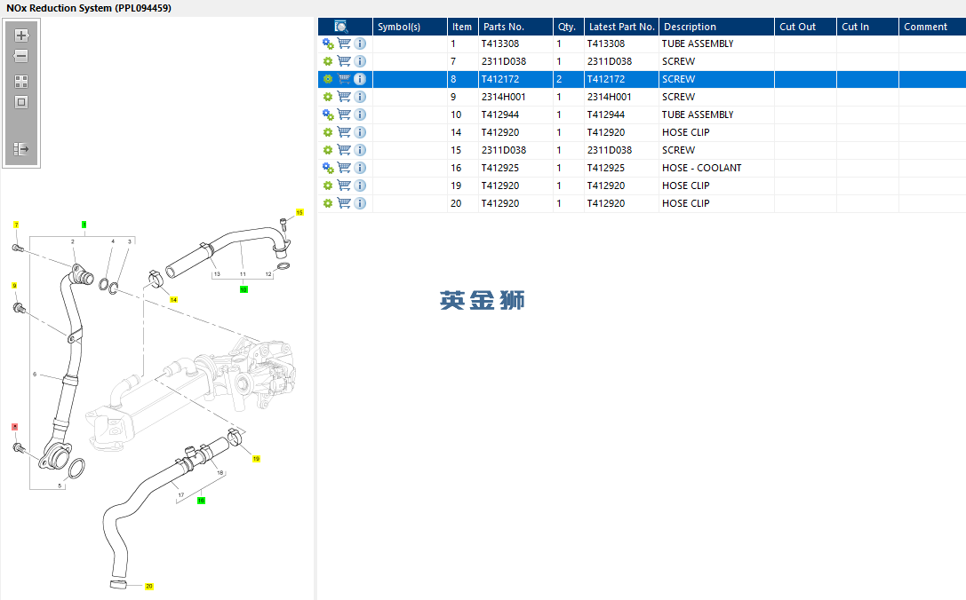Sort by Parts No. column header

515,27
